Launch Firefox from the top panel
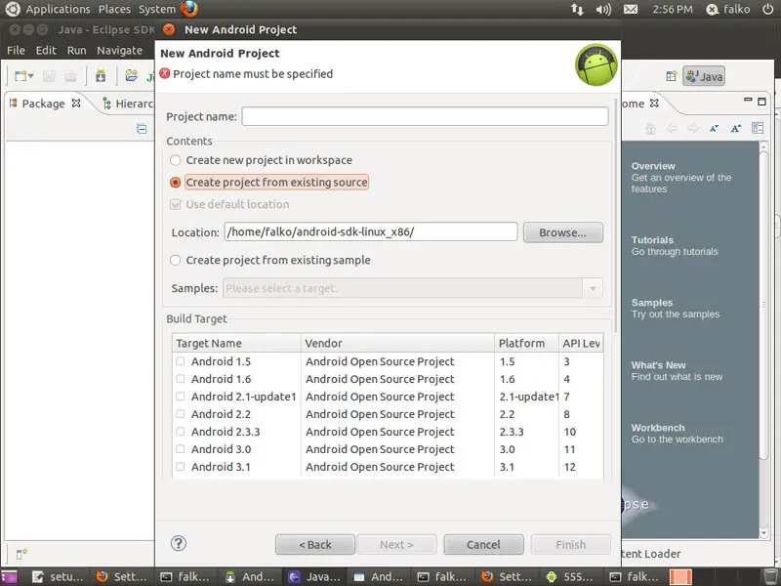 (x=189, y=9)
